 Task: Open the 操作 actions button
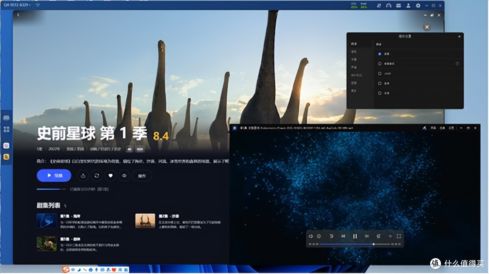coord(142,176)
